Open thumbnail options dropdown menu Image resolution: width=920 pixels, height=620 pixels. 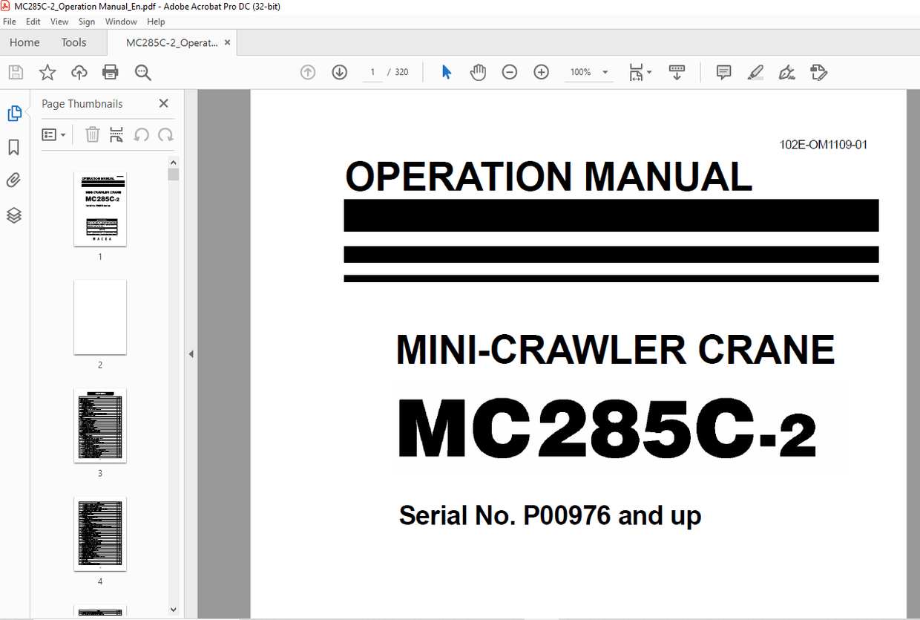tap(53, 134)
